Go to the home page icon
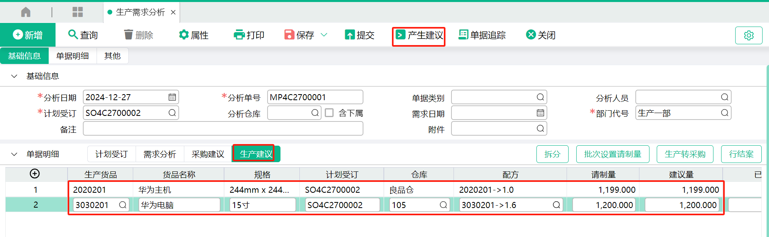This screenshot has width=769, height=237. coord(26,12)
